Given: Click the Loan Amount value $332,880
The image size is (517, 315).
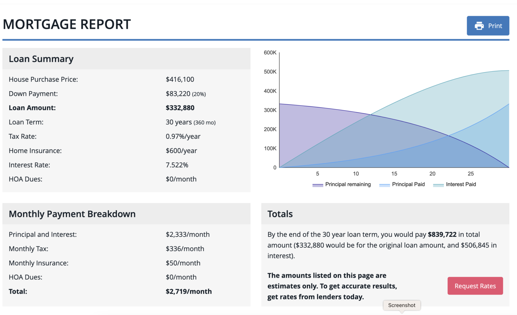Looking at the screenshot, I should [x=180, y=108].
